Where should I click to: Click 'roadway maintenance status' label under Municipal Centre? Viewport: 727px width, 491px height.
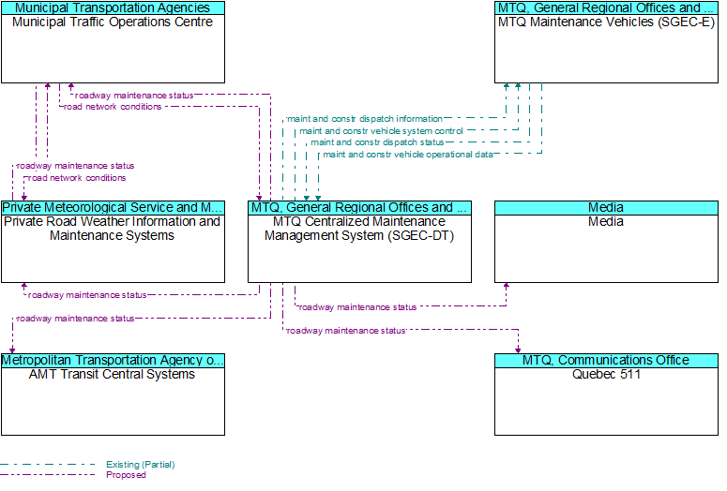tap(134, 96)
